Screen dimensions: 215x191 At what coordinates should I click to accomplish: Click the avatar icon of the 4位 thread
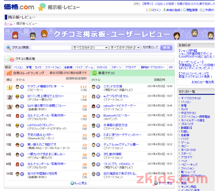[x=17, y=116]
